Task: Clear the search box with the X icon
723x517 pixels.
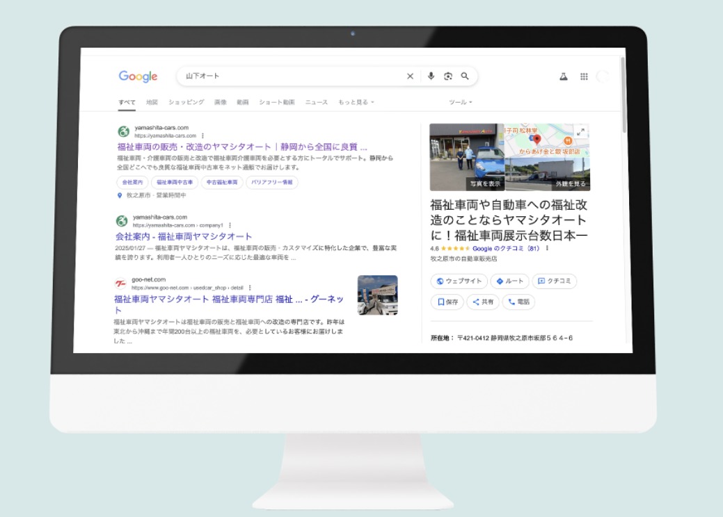Action: click(x=410, y=76)
